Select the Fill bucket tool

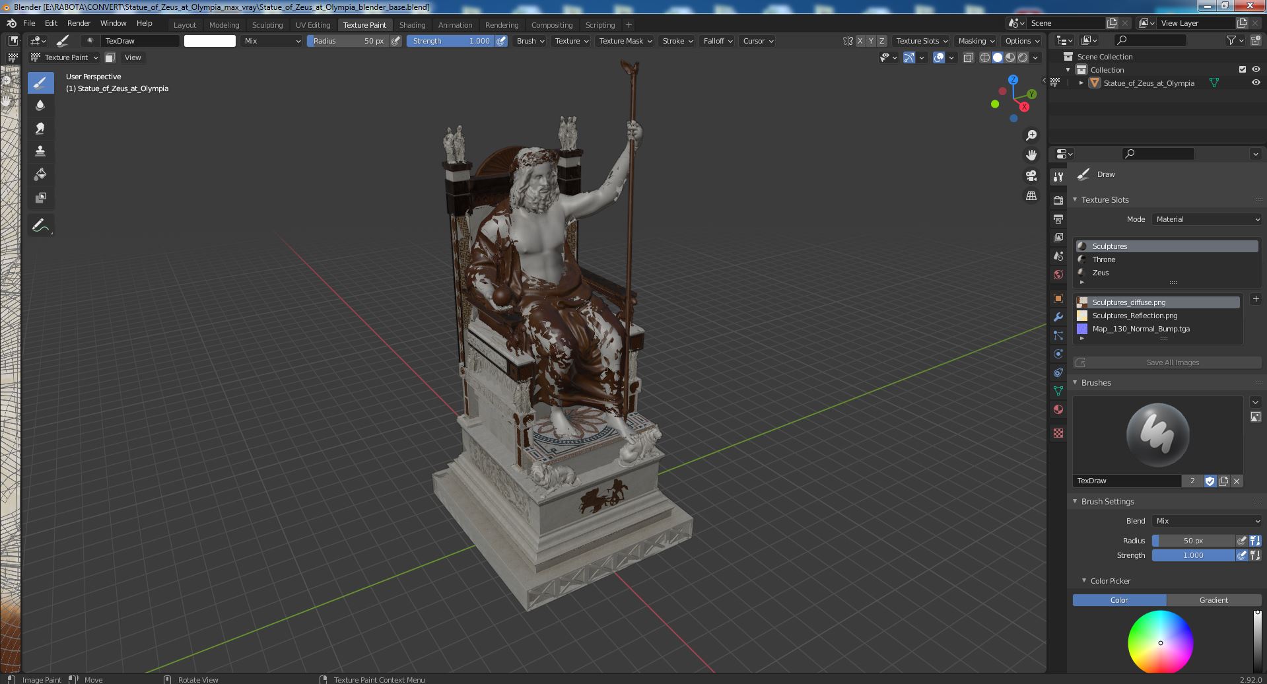(40, 174)
